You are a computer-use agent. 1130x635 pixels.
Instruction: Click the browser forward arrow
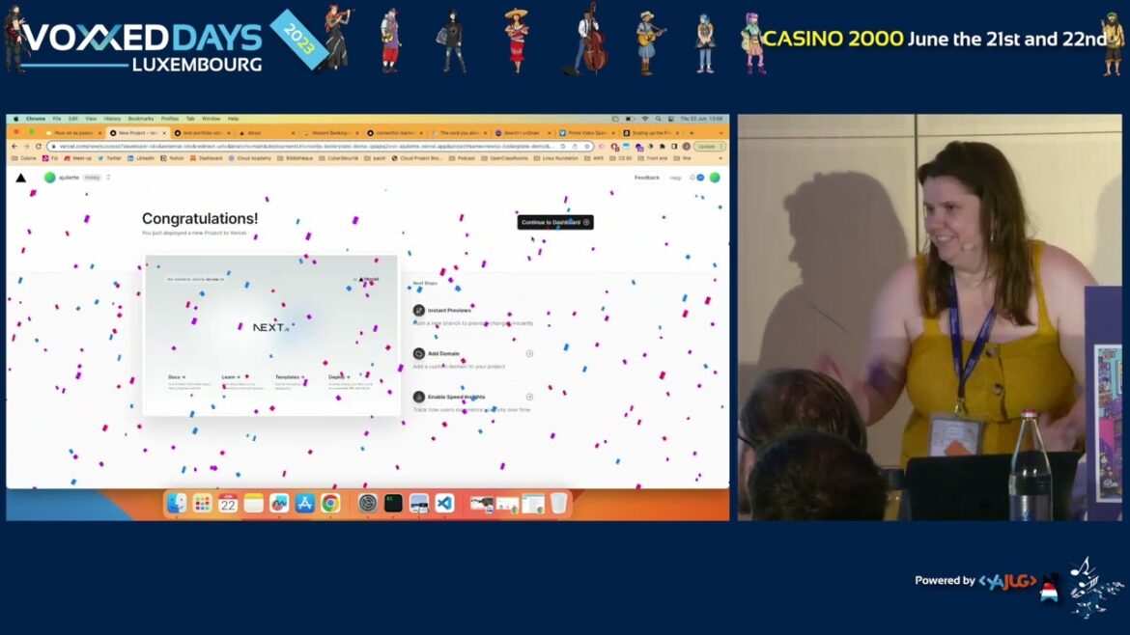point(27,146)
